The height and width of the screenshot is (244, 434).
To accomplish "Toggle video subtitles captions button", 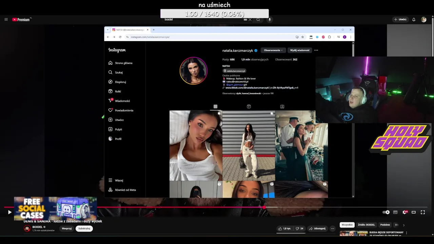I will pos(395,212).
